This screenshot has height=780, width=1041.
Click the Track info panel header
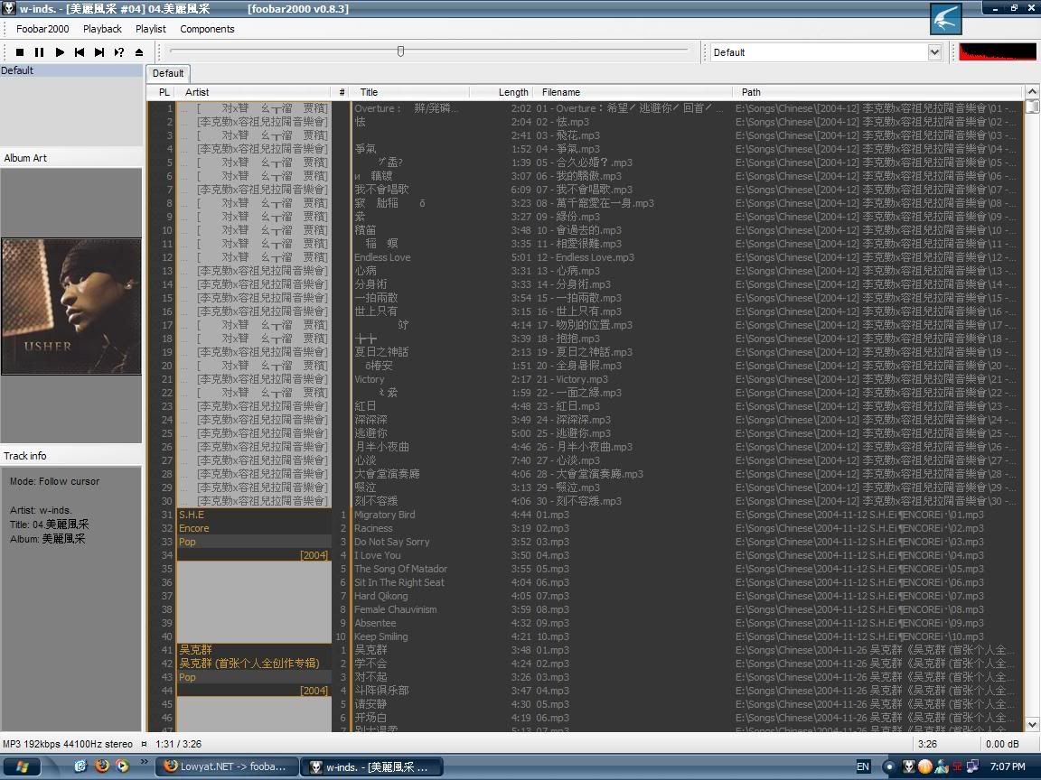71,456
